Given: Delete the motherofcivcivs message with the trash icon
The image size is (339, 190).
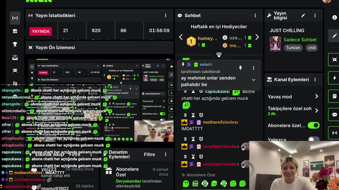Looking at the screenshot, I should [x=185, y=115].
